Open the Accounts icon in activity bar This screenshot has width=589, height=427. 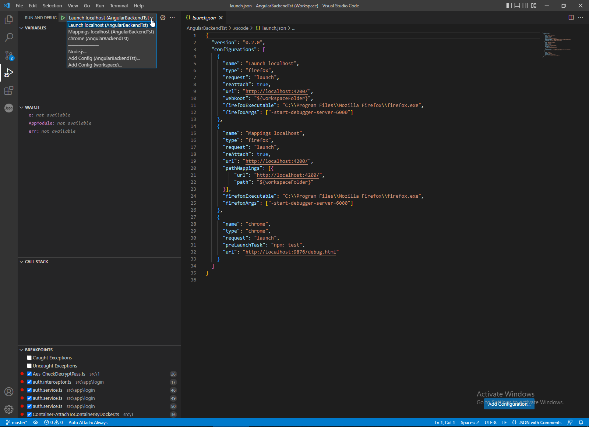pyautogui.click(x=9, y=392)
